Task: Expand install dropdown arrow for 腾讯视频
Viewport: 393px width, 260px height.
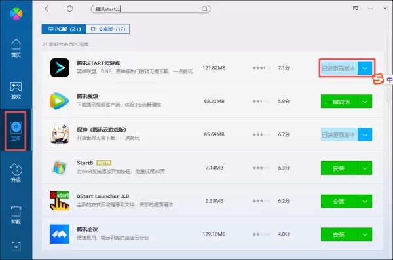Action: pos(365,102)
